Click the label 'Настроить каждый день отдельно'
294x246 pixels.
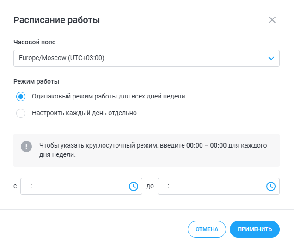84,113
